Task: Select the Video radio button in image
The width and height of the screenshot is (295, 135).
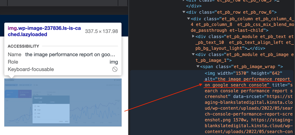Action: pyautogui.click(x=35, y=113)
